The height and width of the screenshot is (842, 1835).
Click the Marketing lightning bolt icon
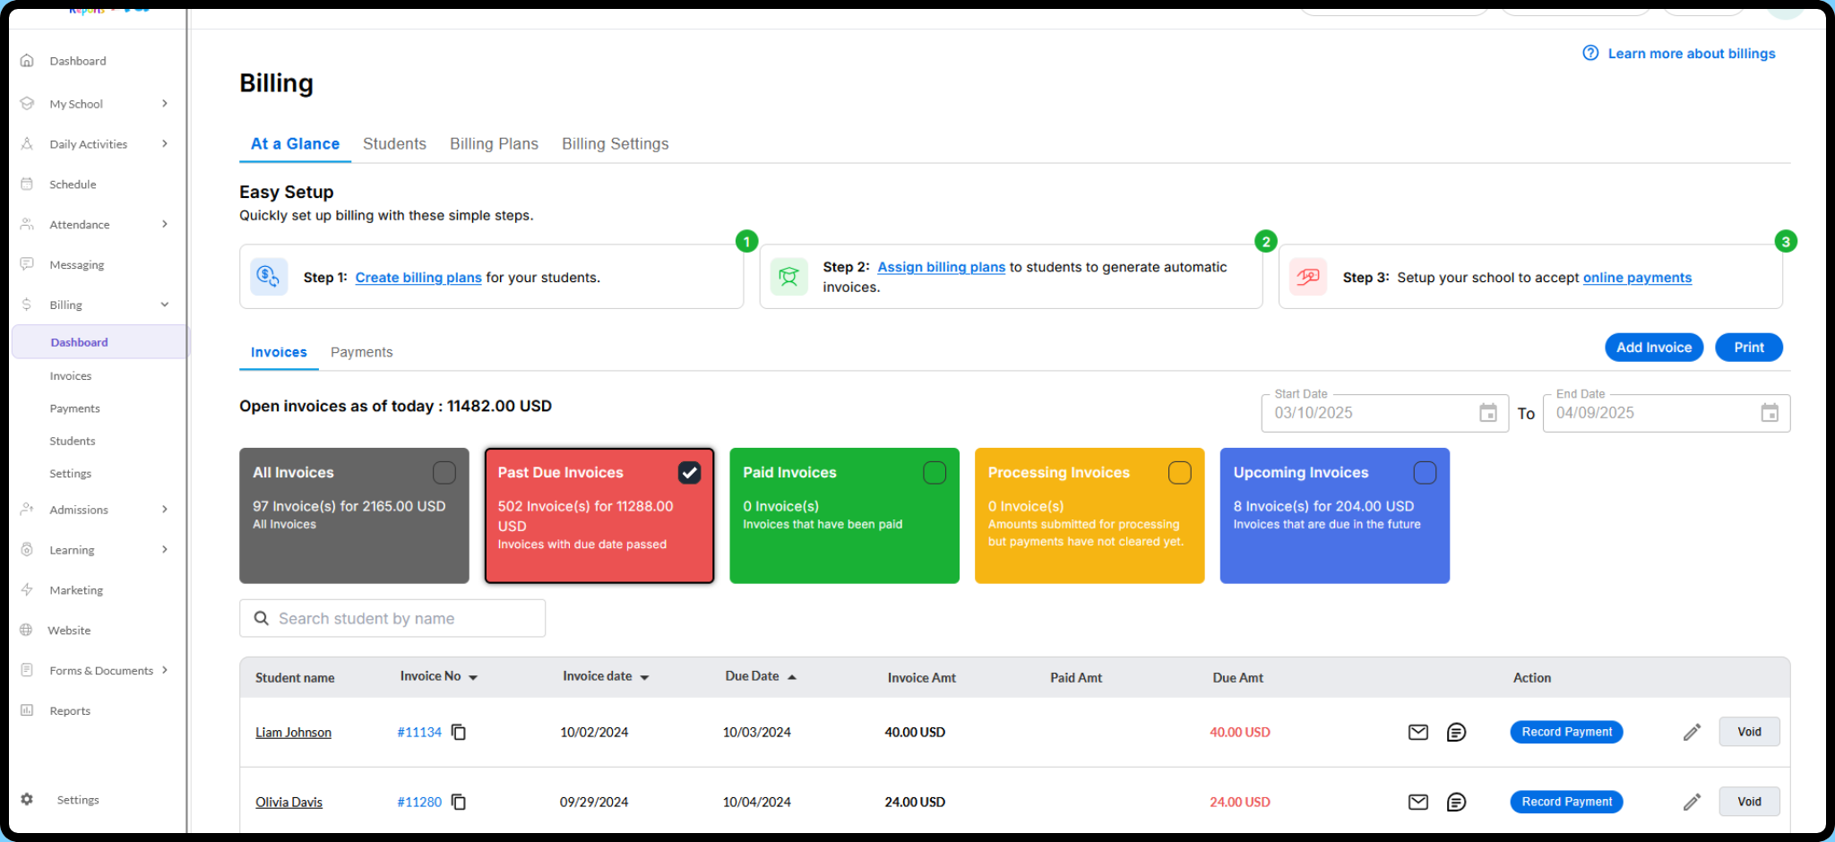(27, 589)
